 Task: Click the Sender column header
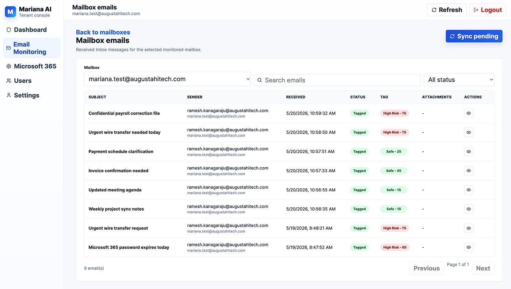[x=195, y=97]
